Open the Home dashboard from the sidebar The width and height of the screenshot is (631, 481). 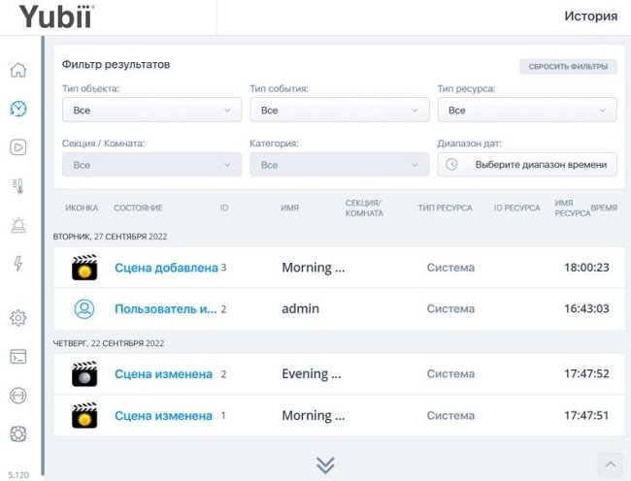[x=17, y=71]
